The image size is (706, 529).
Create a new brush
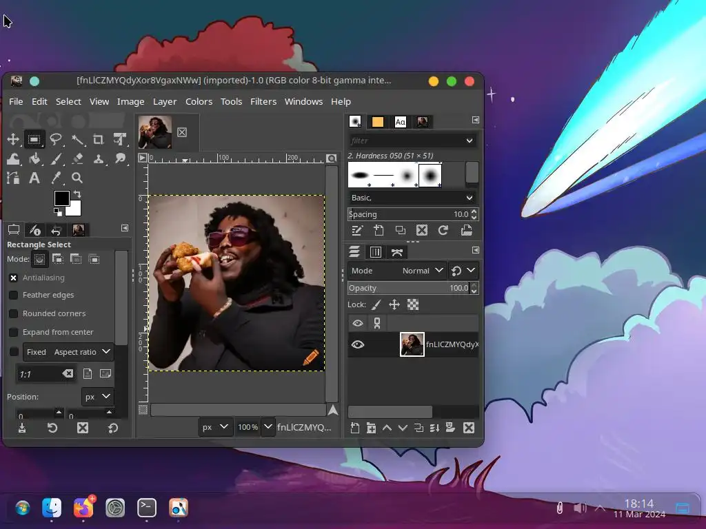click(x=379, y=231)
